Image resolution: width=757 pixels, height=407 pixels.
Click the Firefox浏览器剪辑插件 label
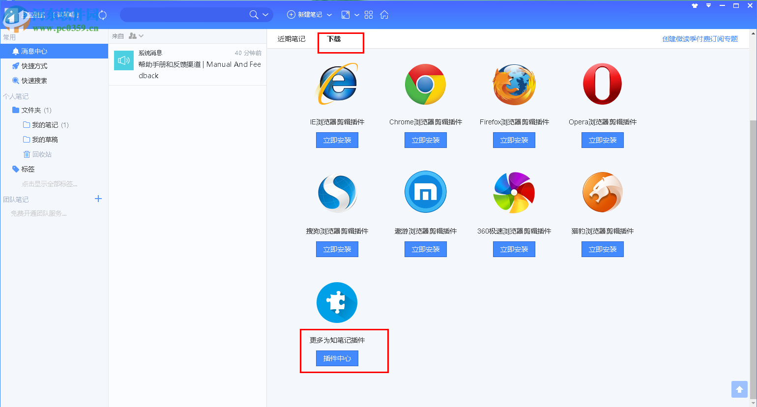514,122
